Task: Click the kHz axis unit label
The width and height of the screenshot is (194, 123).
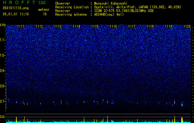Action: (3, 25)
